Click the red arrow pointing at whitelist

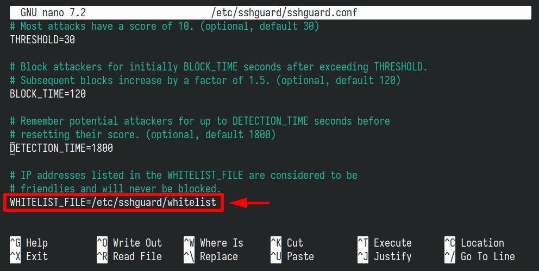tap(249, 203)
